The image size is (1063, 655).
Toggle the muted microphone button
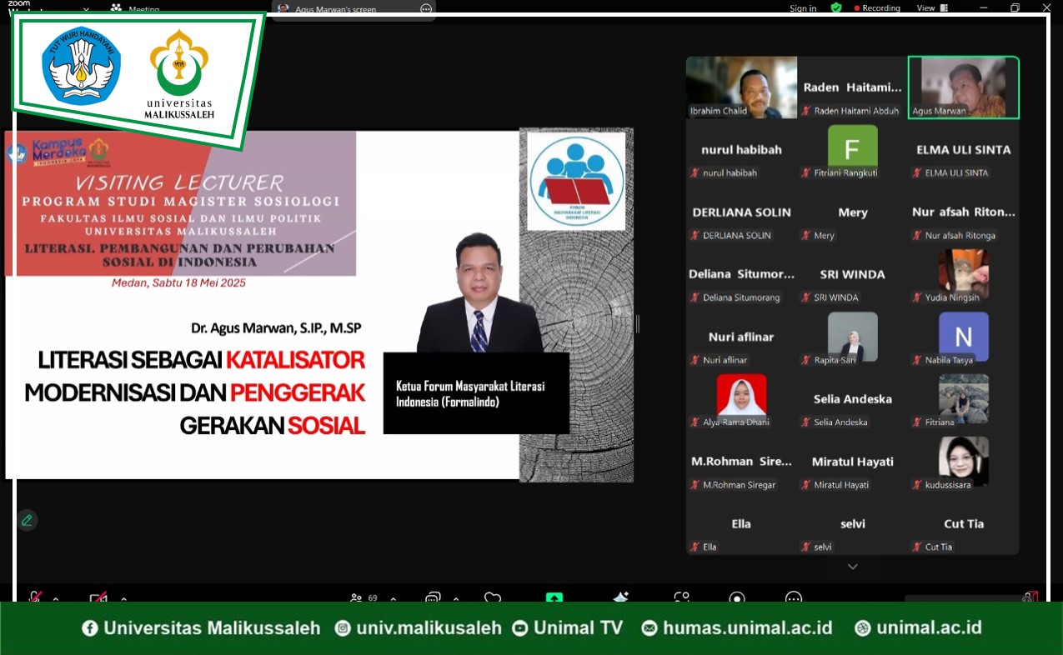click(x=35, y=597)
